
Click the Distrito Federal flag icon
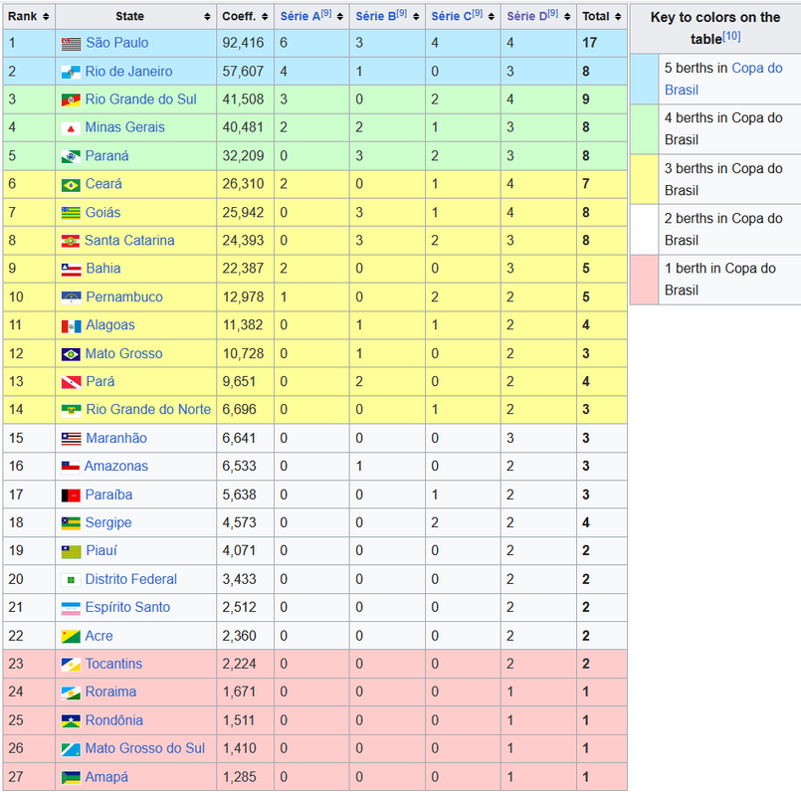tap(71, 580)
